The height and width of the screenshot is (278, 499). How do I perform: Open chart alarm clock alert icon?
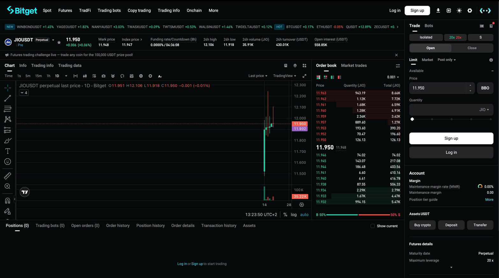(113, 76)
